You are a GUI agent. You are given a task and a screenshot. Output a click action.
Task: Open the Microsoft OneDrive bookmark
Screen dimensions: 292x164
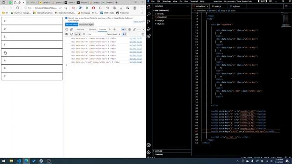click(43, 13)
